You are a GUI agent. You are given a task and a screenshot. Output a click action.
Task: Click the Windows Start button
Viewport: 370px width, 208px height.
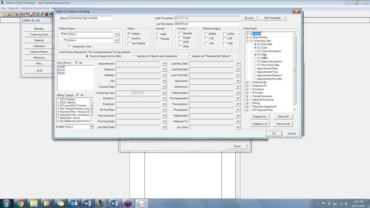[6, 203]
